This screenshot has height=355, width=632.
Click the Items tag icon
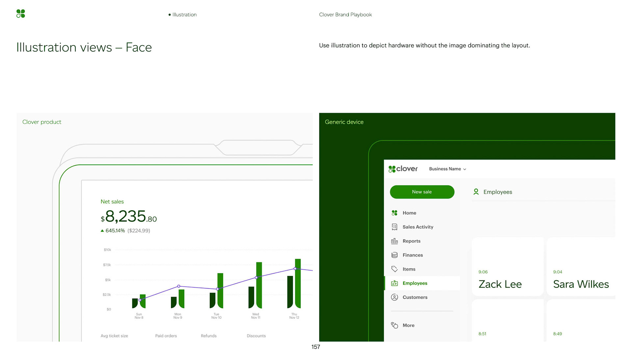click(394, 269)
